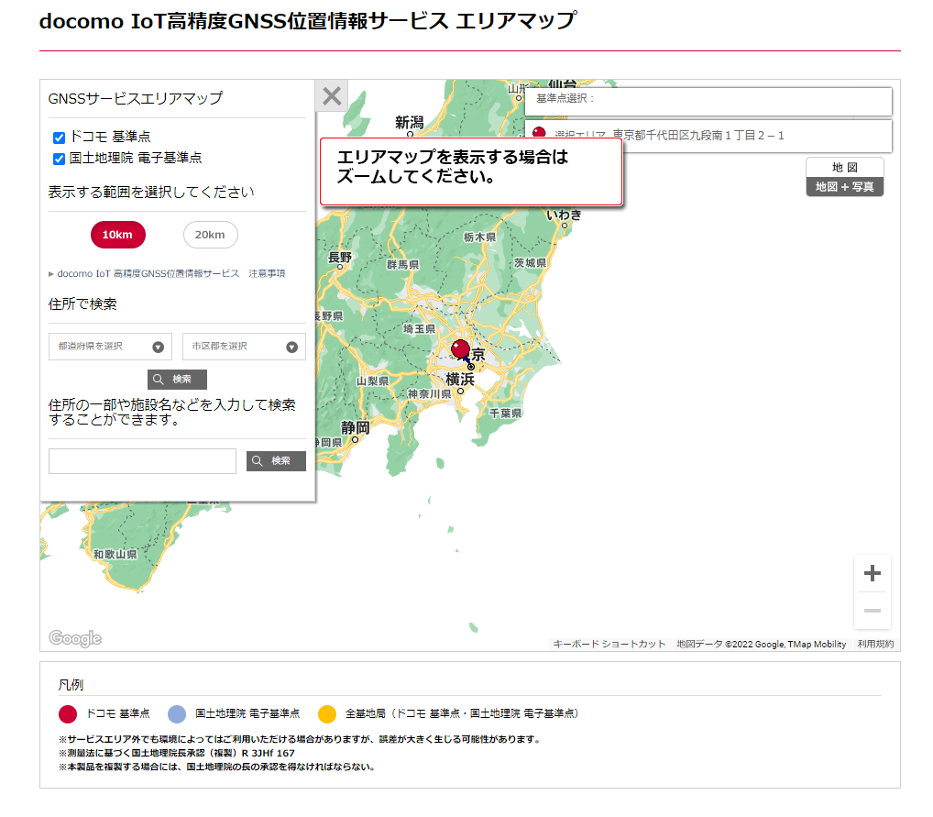Uncheck the ドコモ 基準点 checkbox
This screenshot has height=817, width=933.
[x=59, y=138]
